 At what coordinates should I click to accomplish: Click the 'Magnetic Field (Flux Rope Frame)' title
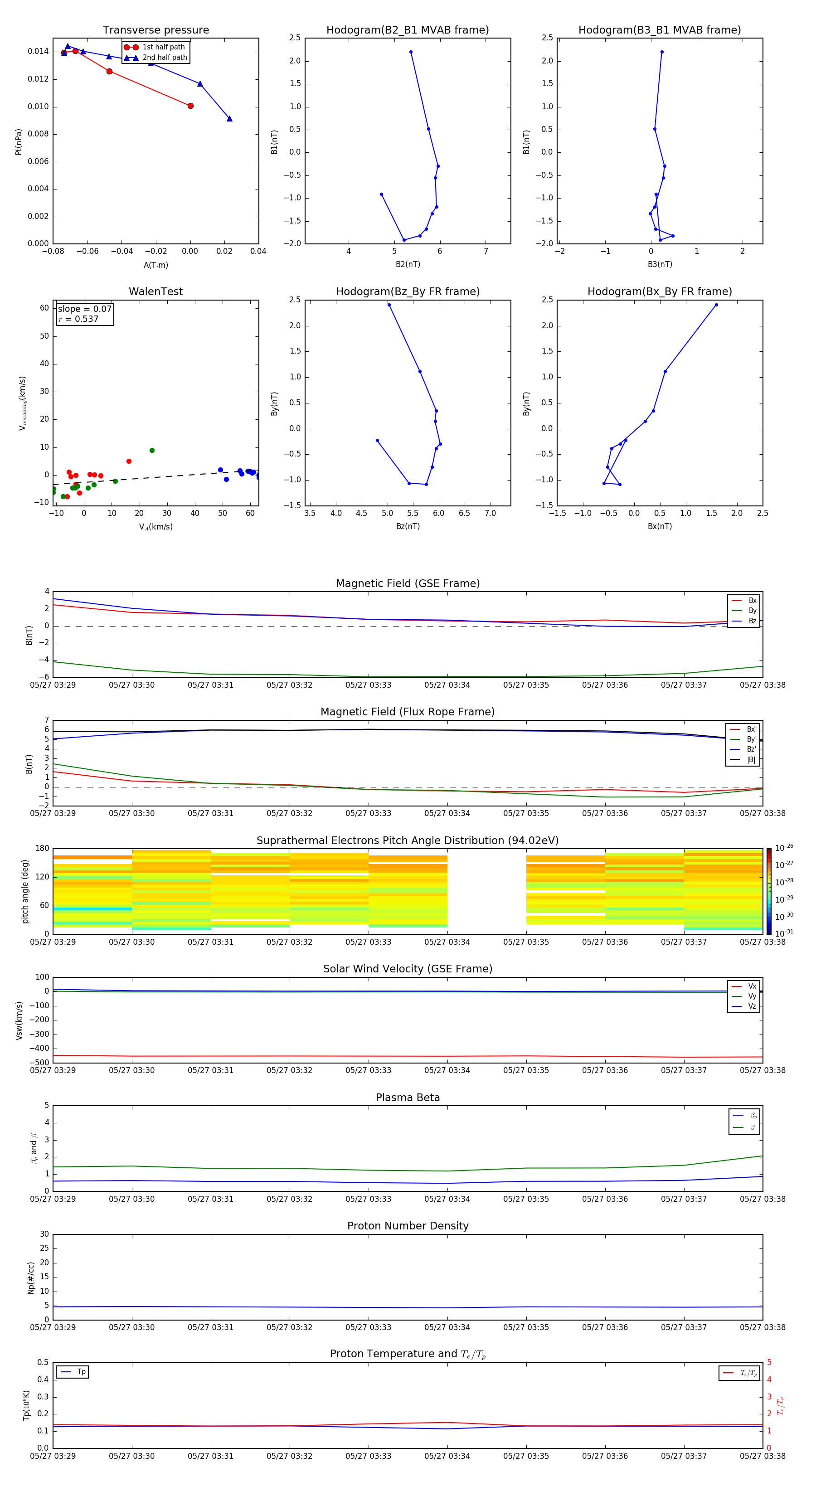pos(408,712)
